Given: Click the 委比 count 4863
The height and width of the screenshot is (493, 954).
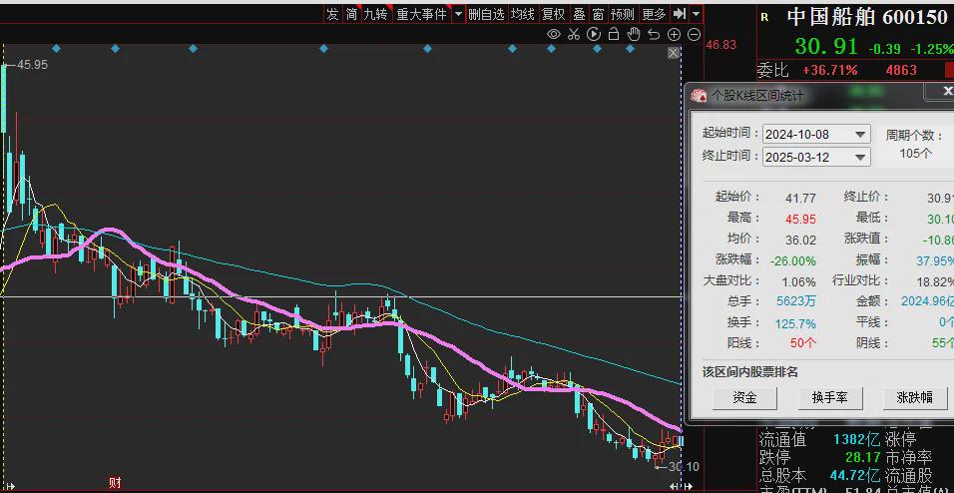Looking at the screenshot, I should [901, 70].
